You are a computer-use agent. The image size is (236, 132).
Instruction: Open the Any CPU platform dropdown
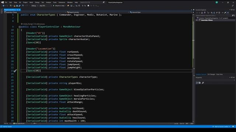pos(45,6)
